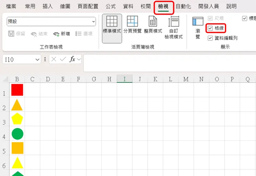Viewport: 256px width, 176px height.
Task: Select column M header
Action: [x=186, y=79]
